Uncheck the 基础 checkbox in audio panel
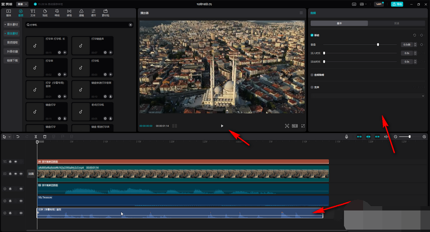 click(x=312, y=35)
